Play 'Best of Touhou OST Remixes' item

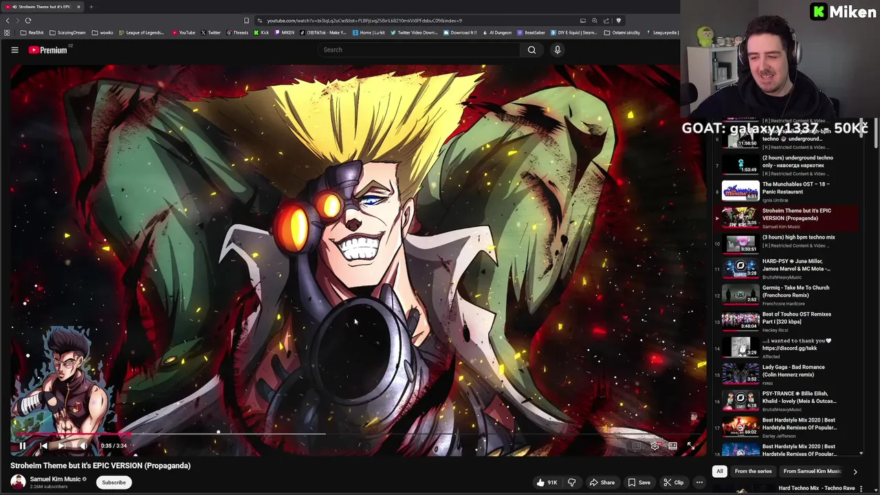tap(786, 322)
